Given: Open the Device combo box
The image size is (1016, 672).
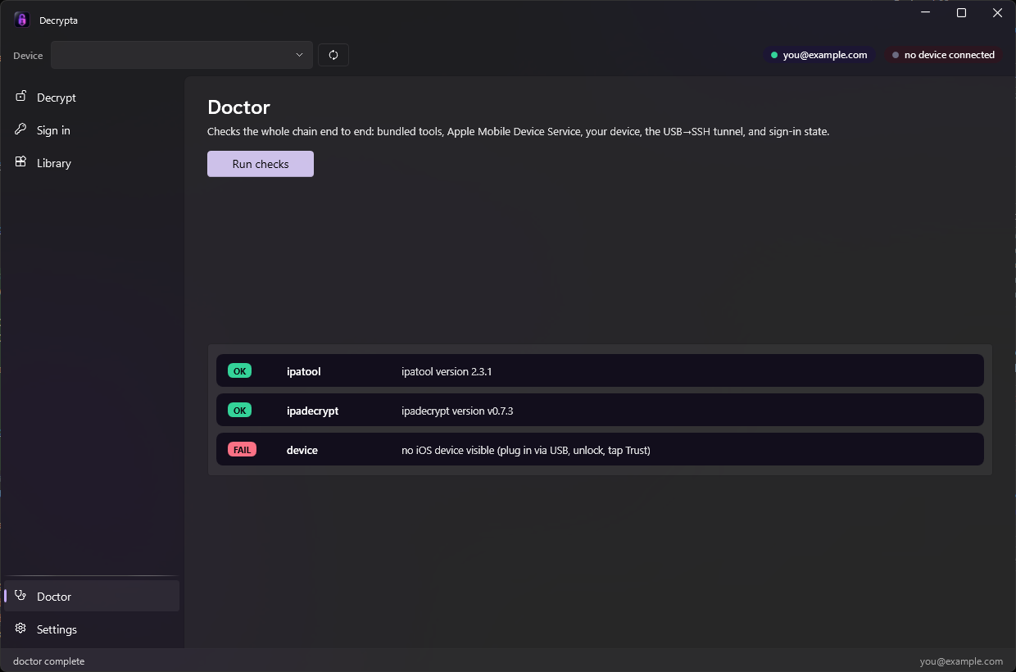Looking at the screenshot, I should (x=182, y=55).
